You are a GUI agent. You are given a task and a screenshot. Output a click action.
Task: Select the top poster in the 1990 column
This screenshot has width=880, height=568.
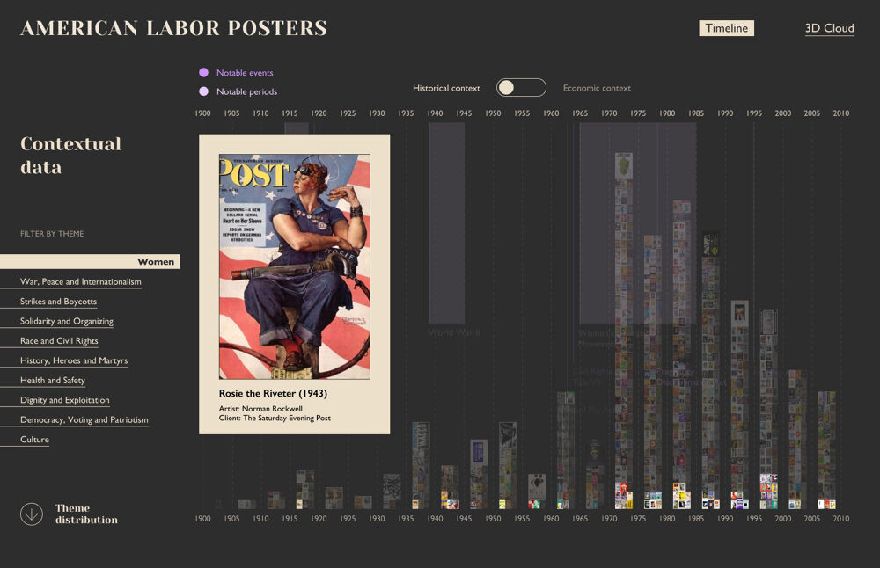[x=740, y=312]
